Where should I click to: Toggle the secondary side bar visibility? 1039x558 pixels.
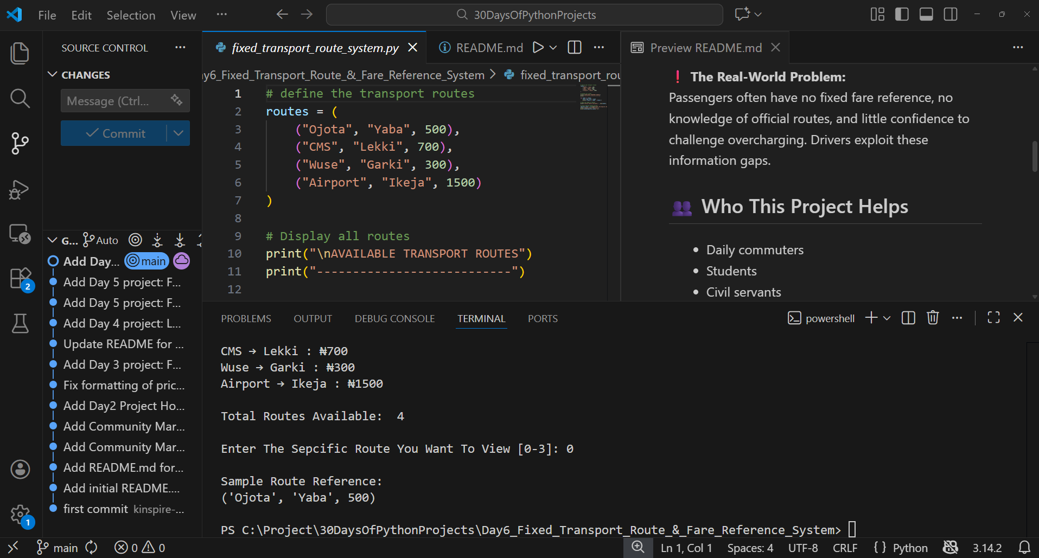coord(951,15)
